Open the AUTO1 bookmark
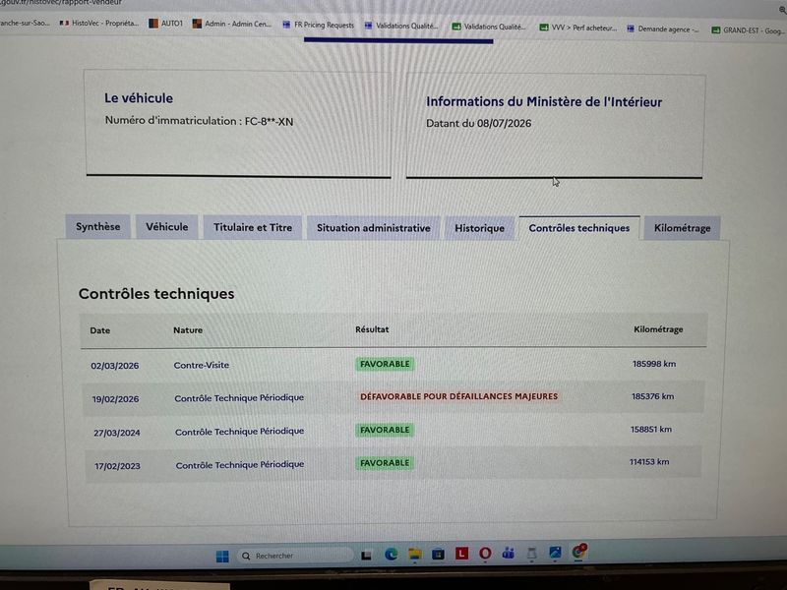 (x=165, y=23)
